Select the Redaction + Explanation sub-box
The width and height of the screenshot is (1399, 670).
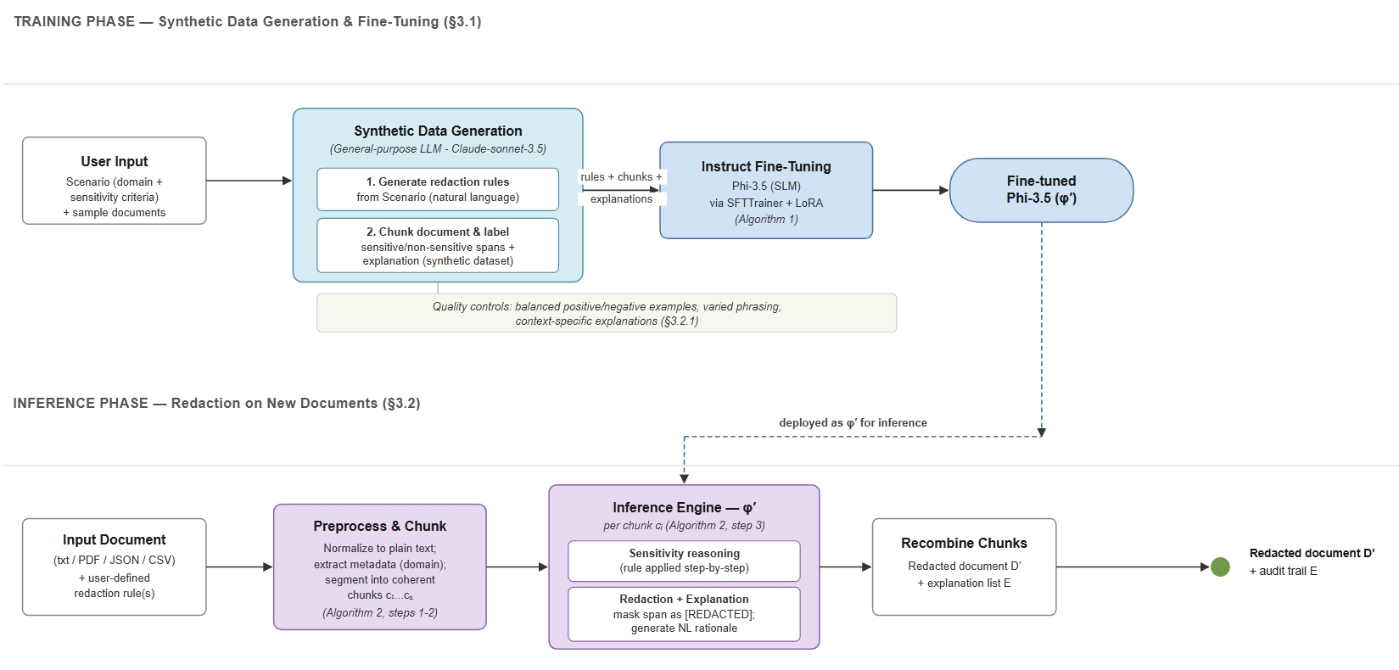684,613
